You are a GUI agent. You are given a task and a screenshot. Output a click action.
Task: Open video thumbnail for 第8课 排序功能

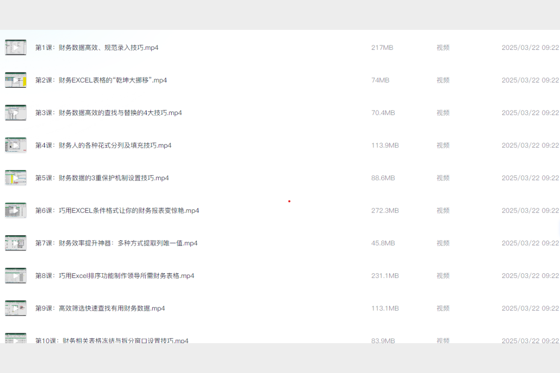click(x=15, y=276)
